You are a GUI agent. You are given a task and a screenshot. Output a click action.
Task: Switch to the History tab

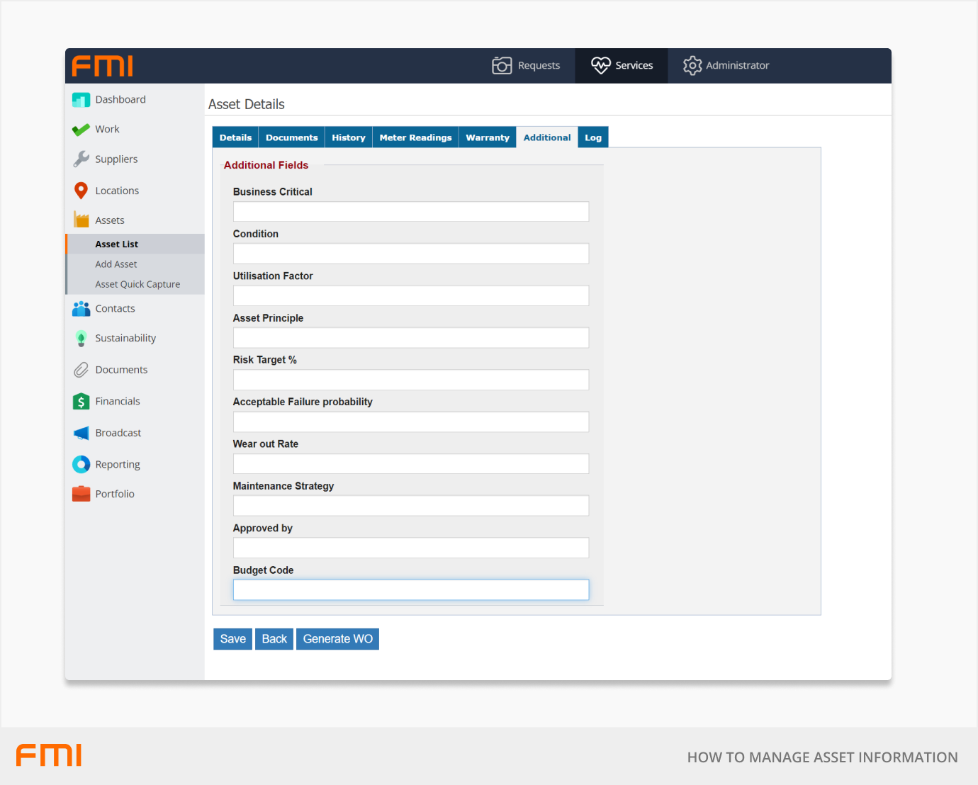click(x=348, y=137)
